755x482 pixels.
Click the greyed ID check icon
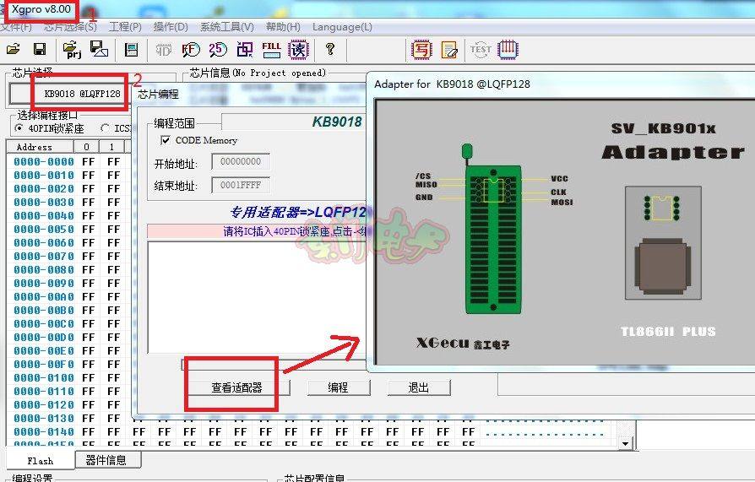coord(164,49)
